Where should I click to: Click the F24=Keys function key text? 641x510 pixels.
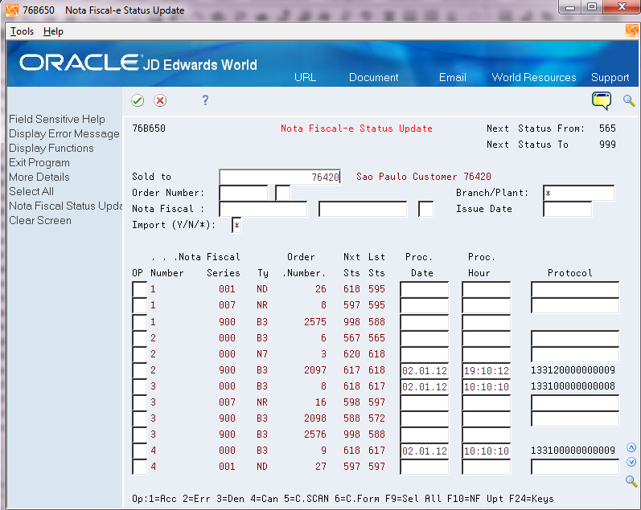[x=531, y=499]
